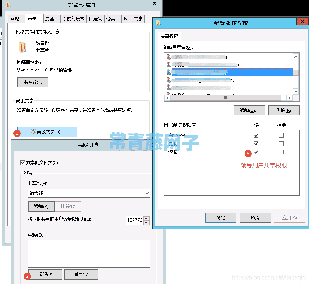This screenshot has height=284, width=309.
Task: Open the NFS 共享 tab
Action: pos(133,19)
